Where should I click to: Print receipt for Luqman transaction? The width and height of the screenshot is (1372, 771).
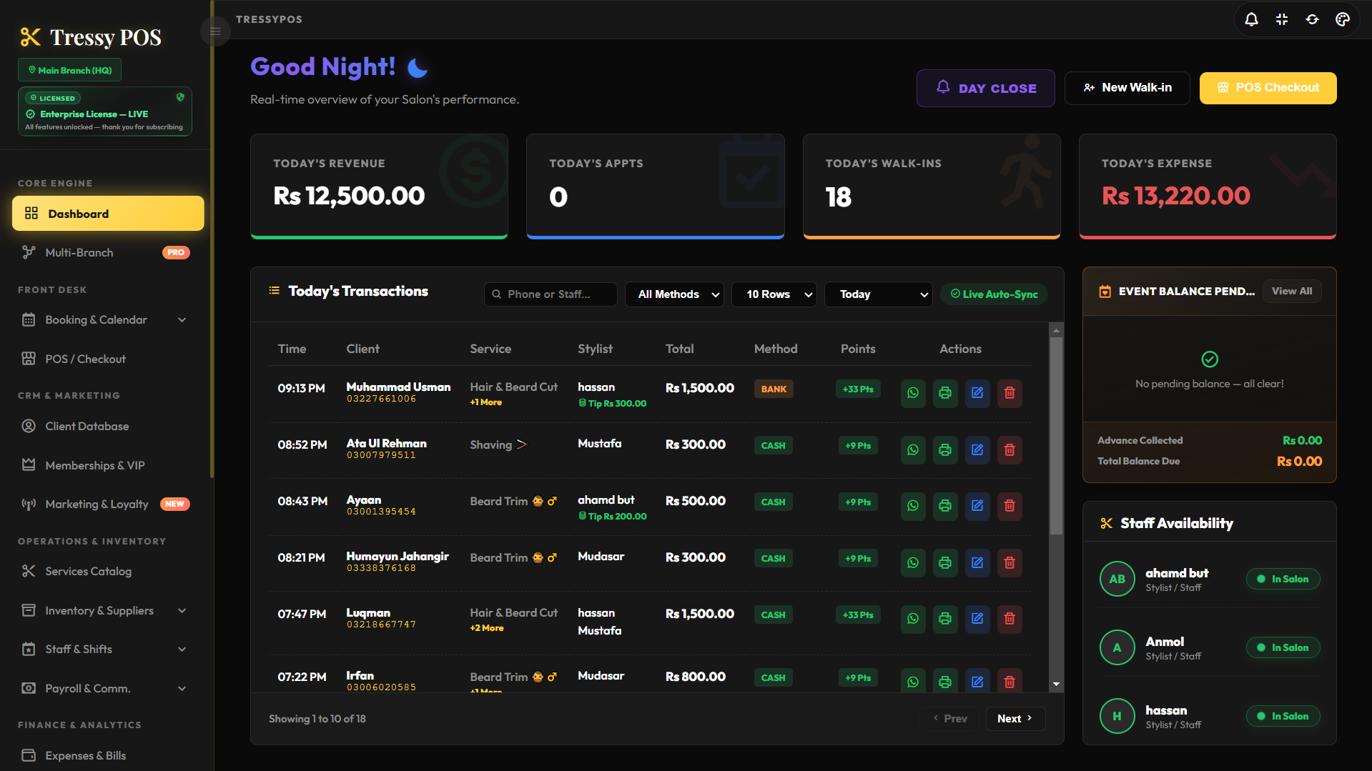[x=945, y=619]
